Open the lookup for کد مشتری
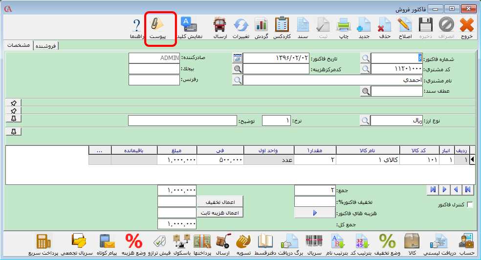The image size is (481, 260). coord(366,69)
